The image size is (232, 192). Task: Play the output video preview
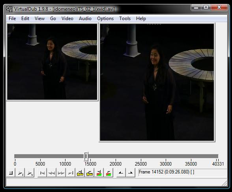coord(30,173)
